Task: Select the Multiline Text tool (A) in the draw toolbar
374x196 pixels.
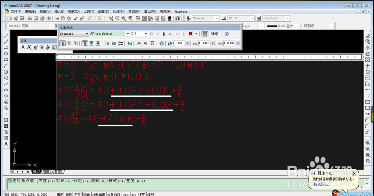Action: (x=6, y=144)
